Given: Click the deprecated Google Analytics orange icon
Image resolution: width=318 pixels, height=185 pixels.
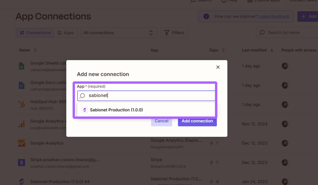Looking at the screenshot, I should point(22,143).
